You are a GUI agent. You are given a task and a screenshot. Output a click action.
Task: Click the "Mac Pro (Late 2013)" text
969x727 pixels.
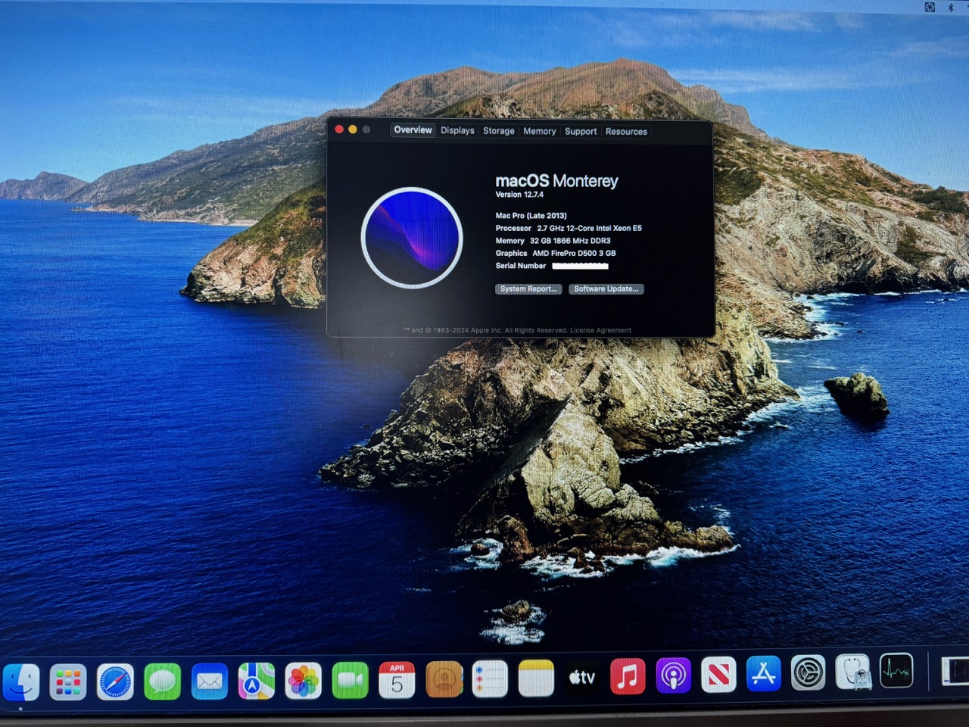click(531, 216)
